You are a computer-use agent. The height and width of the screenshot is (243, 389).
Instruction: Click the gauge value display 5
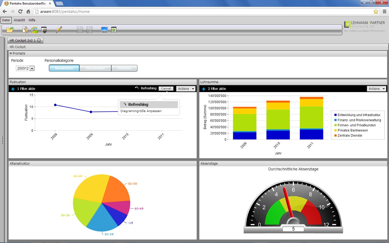pos(293,229)
